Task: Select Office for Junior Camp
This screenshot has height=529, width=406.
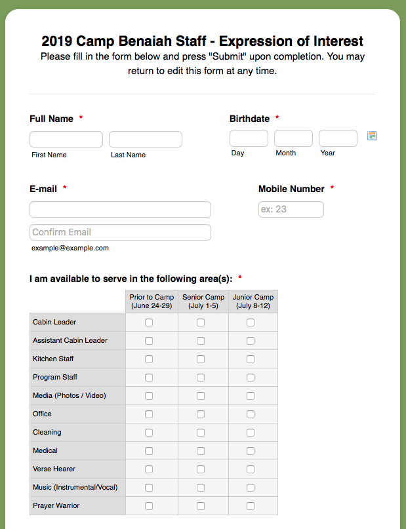Action: (x=251, y=414)
